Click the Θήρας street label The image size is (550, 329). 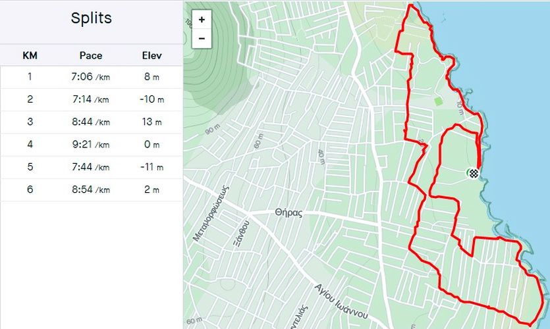click(x=289, y=213)
